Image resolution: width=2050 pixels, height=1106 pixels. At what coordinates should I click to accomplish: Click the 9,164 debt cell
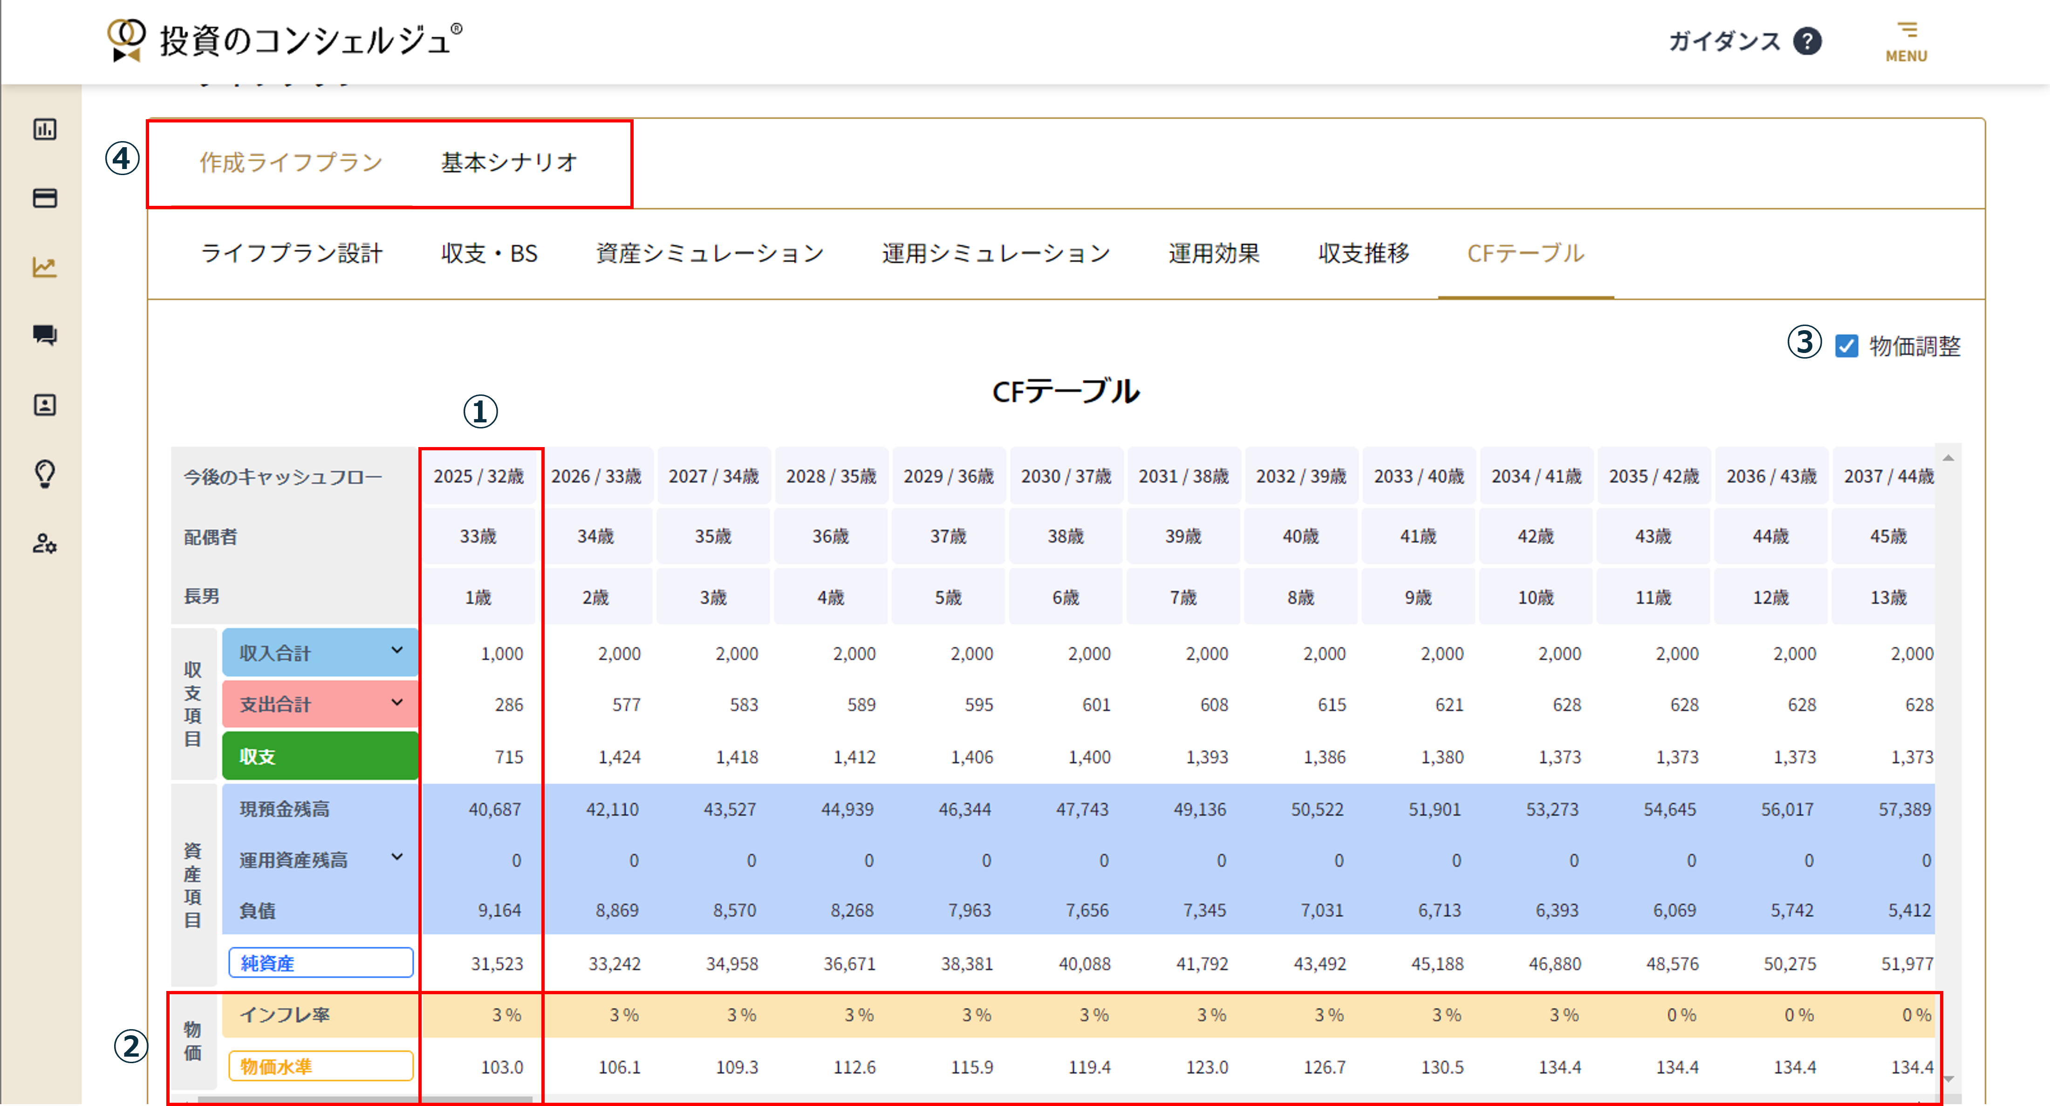(x=499, y=910)
